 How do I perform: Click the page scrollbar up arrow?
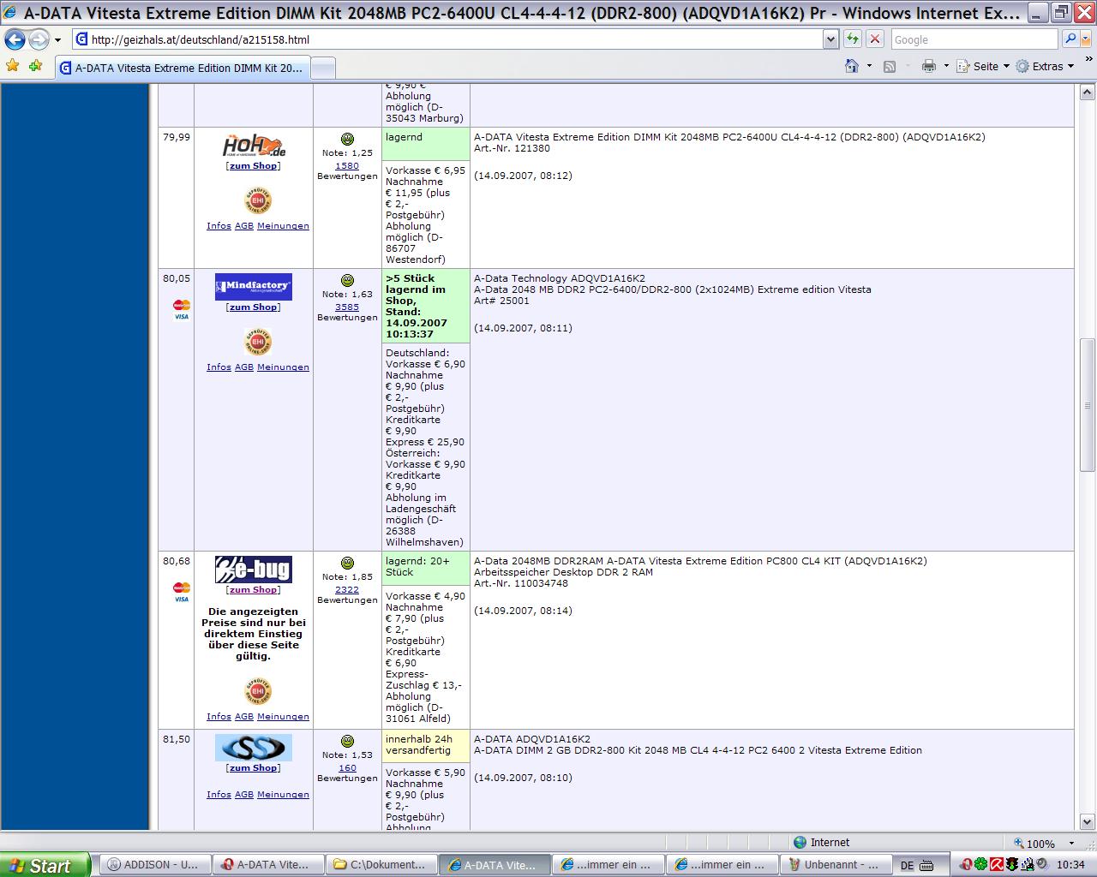[1088, 92]
